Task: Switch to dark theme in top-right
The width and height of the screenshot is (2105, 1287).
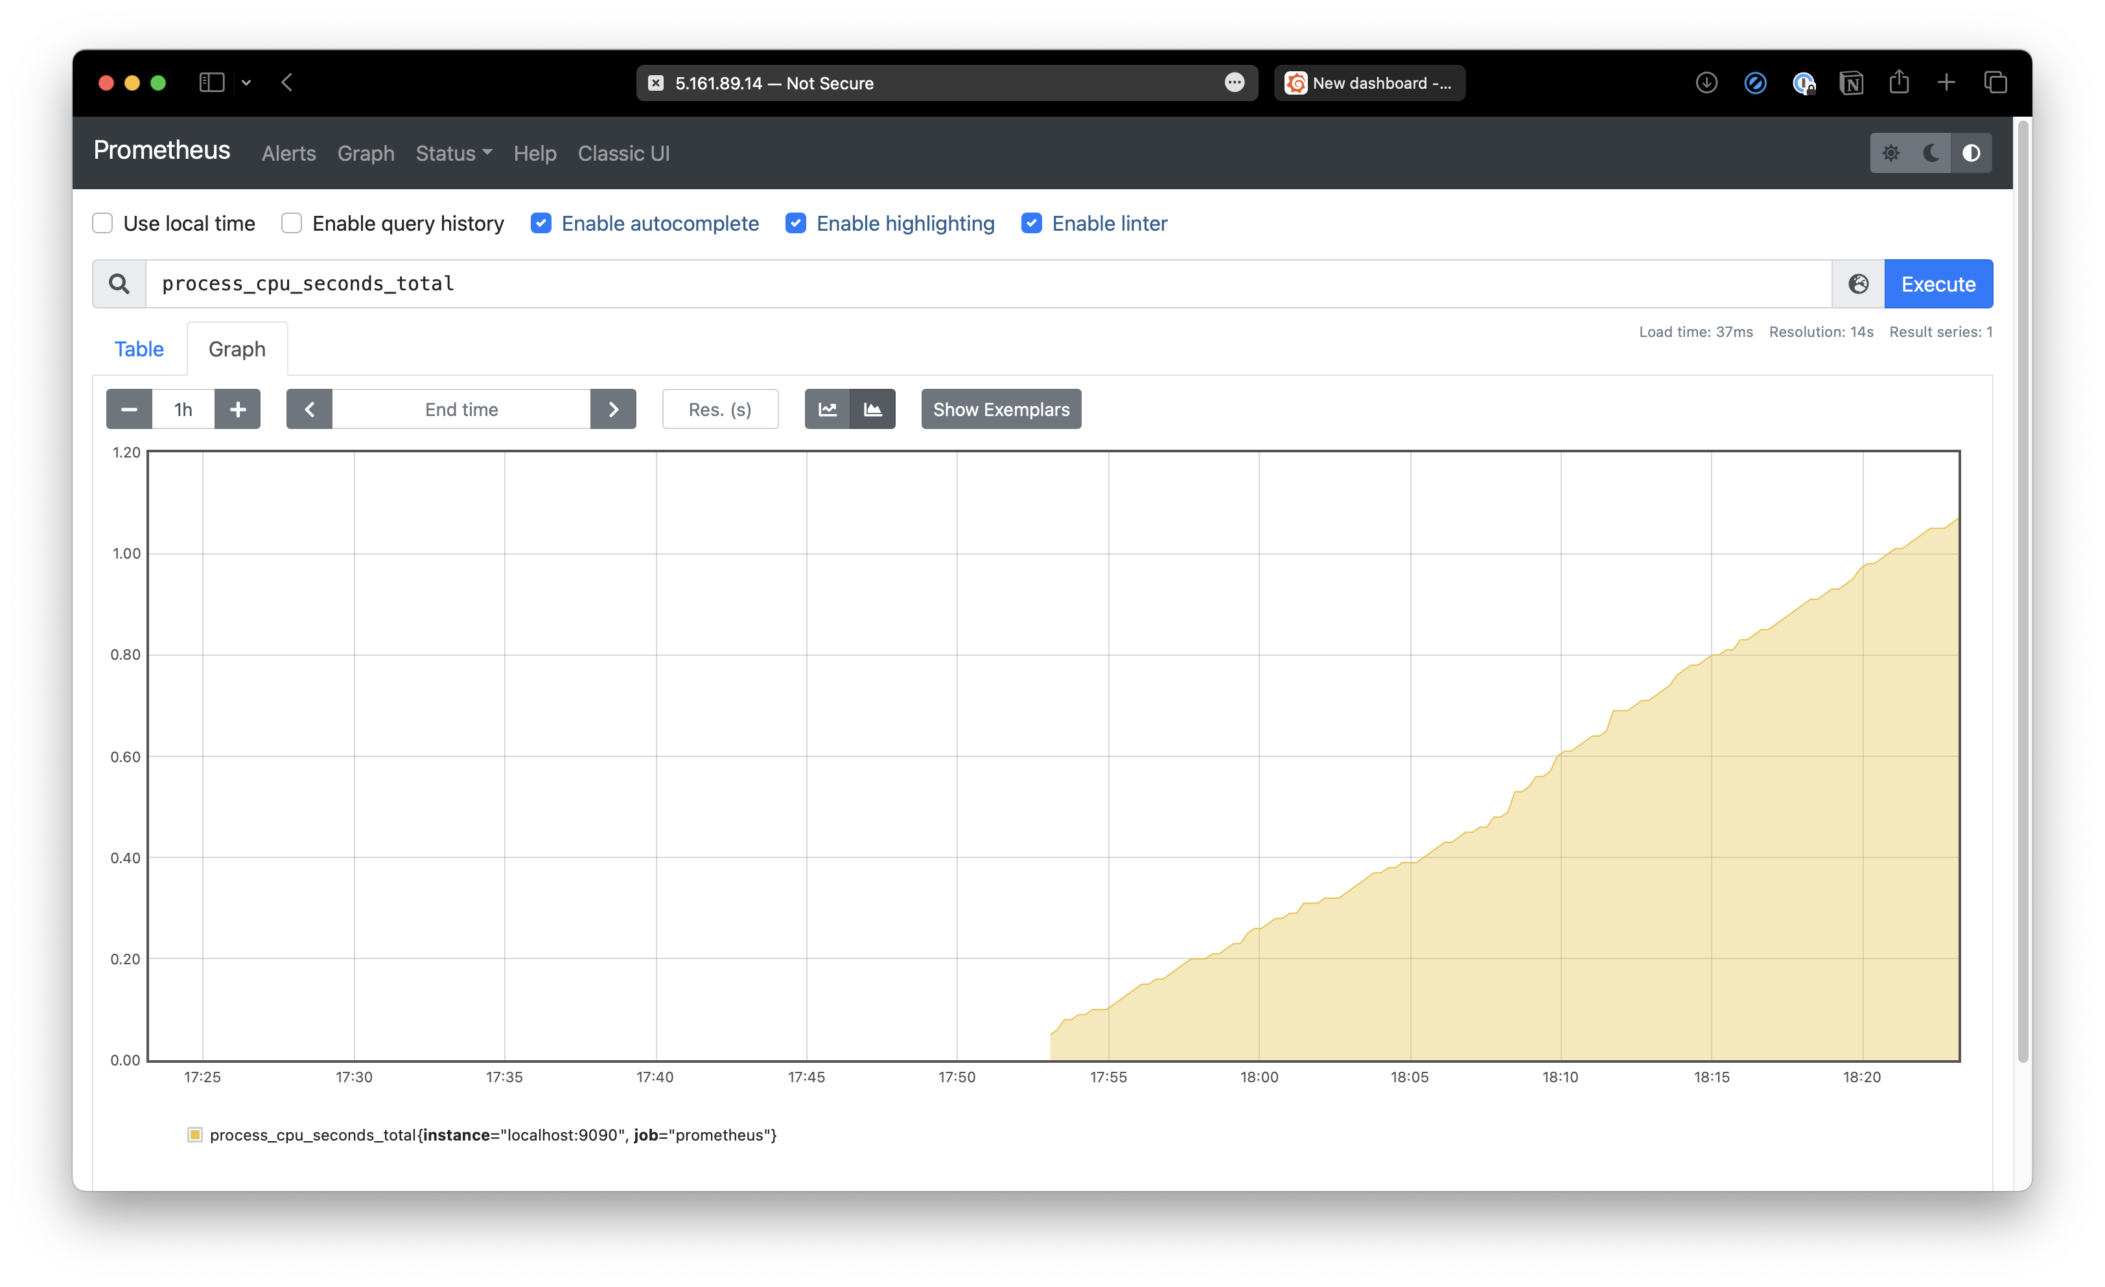Action: coord(1931,153)
